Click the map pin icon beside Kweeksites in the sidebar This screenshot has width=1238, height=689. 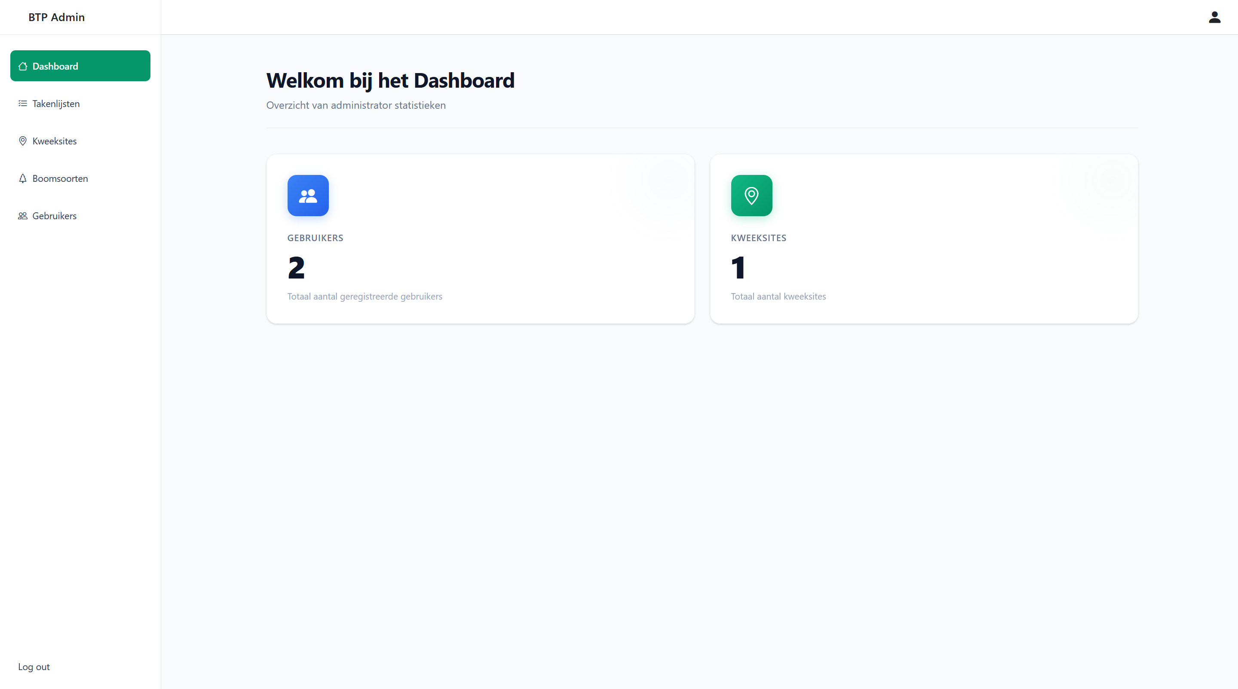[x=23, y=141]
